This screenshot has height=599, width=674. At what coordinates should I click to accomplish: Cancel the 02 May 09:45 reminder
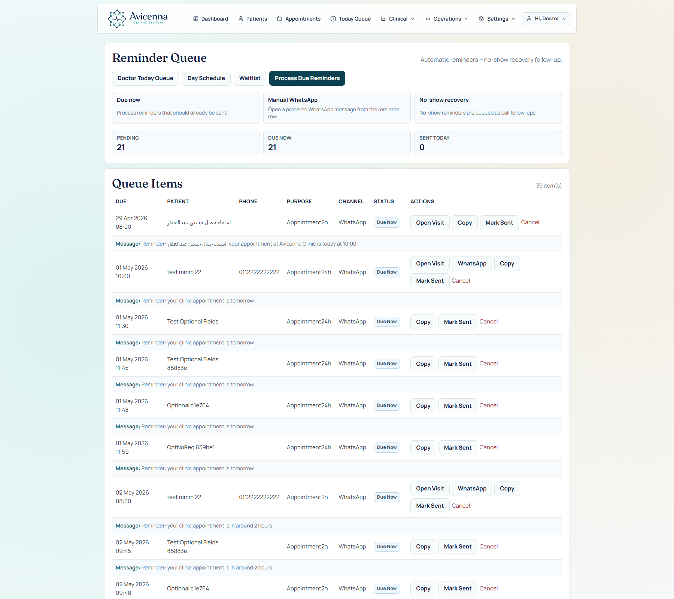click(x=489, y=547)
